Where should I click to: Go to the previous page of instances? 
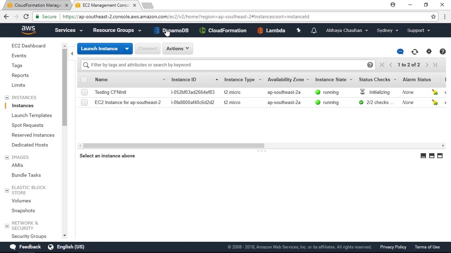pyautogui.click(x=391, y=65)
